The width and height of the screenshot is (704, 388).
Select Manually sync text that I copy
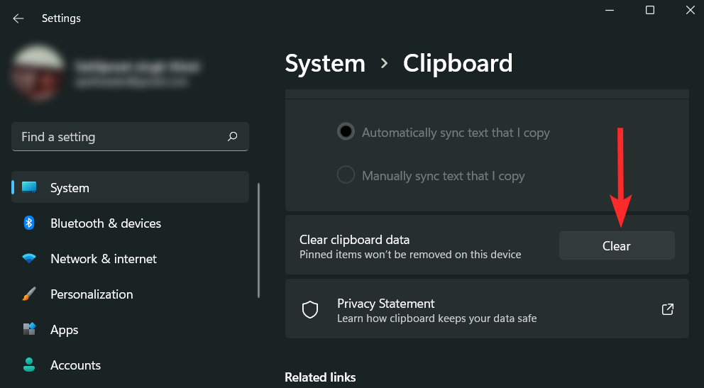click(x=346, y=175)
